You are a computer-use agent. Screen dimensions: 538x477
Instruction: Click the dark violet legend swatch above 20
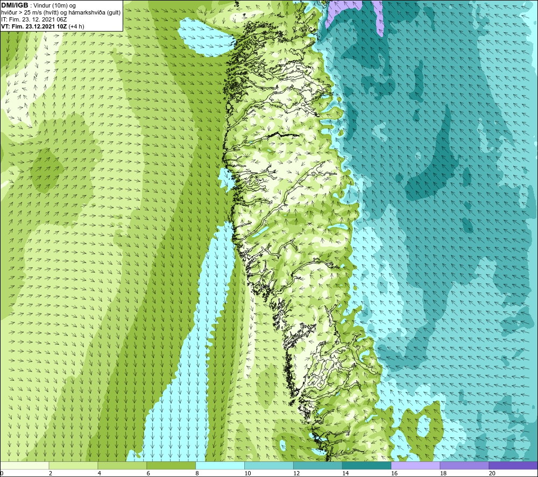tap(513, 465)
